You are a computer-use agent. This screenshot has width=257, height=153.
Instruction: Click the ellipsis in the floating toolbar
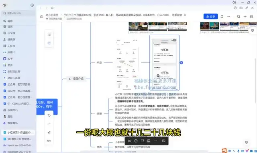click(155, 141)
